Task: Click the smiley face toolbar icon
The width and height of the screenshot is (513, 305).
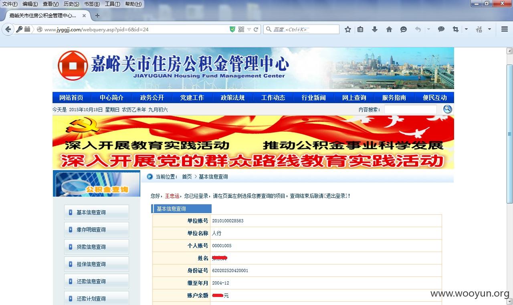Action: tap(404, 29)
